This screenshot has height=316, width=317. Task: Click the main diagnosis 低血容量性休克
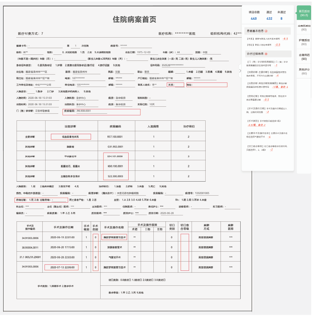pyautogui.click(x=71, y=137)
